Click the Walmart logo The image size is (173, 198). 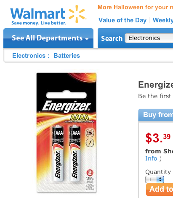coord(48,15)
